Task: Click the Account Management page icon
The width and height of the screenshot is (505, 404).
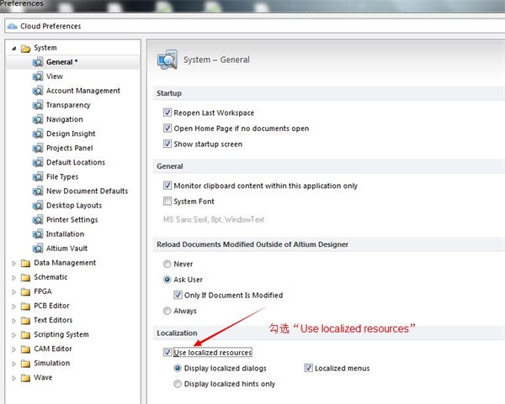Action: pos(38,91)
